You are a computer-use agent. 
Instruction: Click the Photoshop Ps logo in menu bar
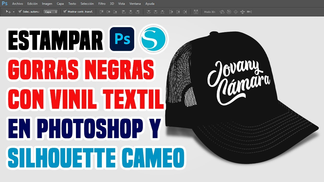pyautogui.click(x=5, y=4)
